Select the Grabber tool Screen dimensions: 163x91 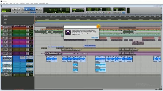coord(33,9)
